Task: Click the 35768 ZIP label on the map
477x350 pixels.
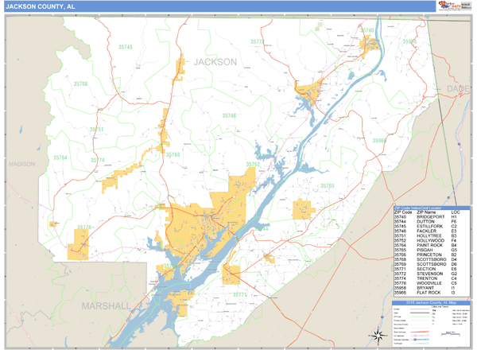Action: (173, 154)
